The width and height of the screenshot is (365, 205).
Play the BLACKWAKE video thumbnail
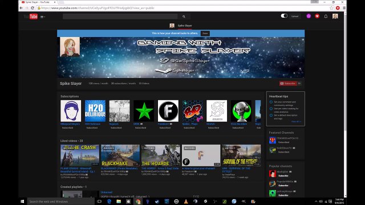[x=120, y=155]
